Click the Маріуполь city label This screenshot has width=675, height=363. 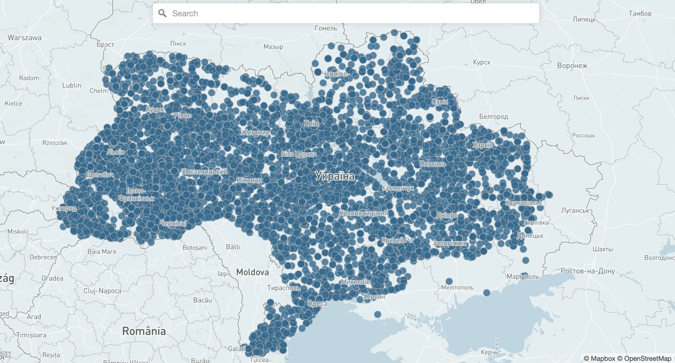pyautogui.click(x=523, y=277)
